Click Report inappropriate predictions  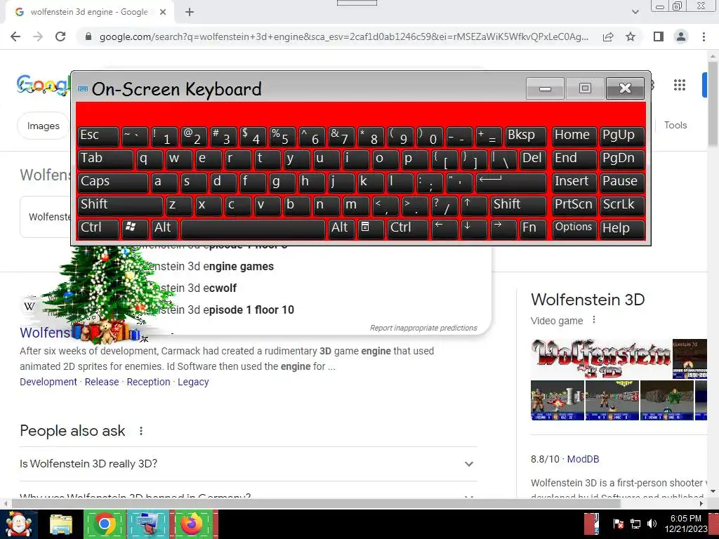423,328
